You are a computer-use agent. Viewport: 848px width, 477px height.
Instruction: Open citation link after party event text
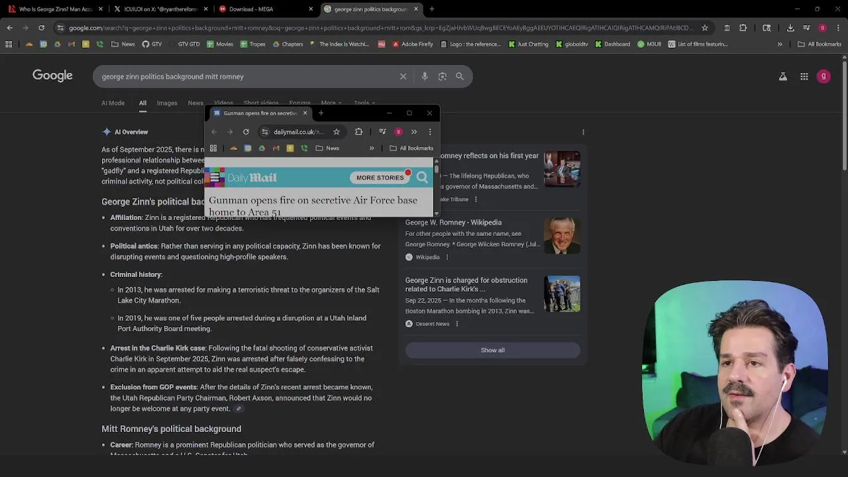pos(238,409)
